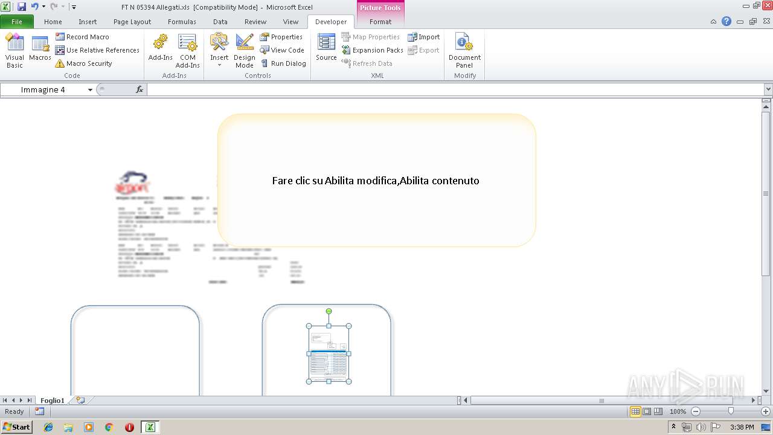The width and height of the screenshot is (773, 435).
Task: Click the Undo button
Action: point(34,7)
